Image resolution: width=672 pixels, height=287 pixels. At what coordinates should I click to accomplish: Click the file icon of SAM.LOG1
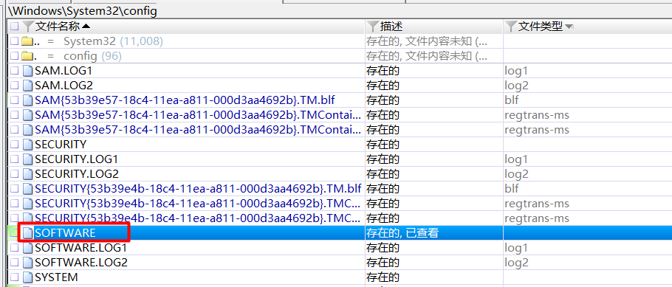point(28,71)
